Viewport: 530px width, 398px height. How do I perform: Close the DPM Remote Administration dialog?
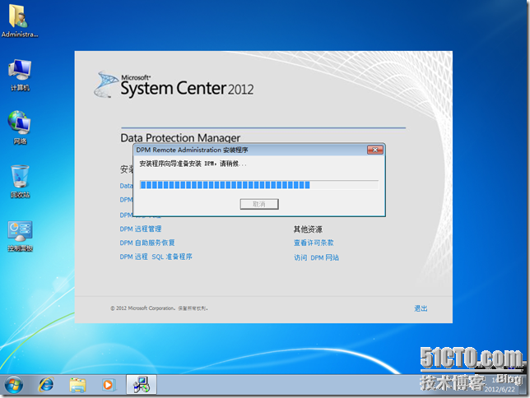coord(375,150)
